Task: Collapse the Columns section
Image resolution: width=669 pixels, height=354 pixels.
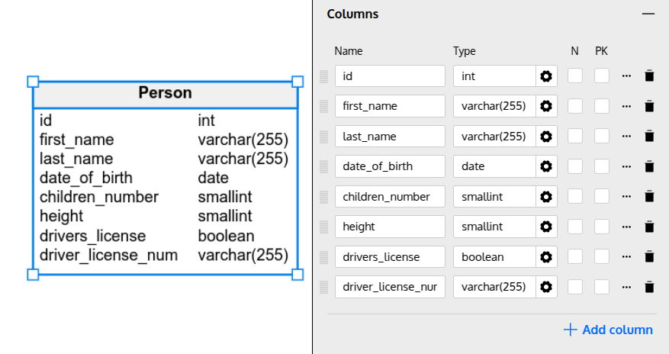Action: [x=648, y=14]
